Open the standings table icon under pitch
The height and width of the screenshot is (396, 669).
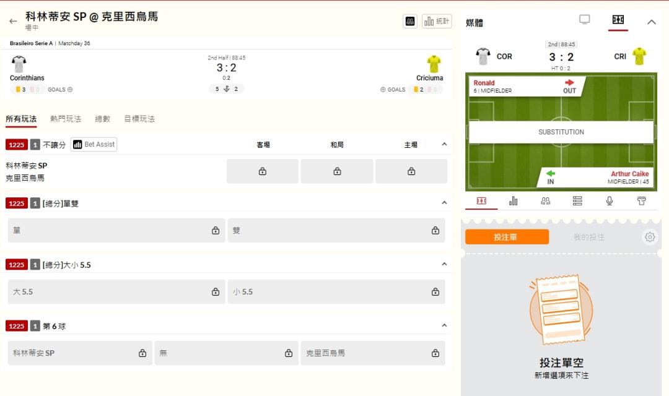[x=577, y=201]
